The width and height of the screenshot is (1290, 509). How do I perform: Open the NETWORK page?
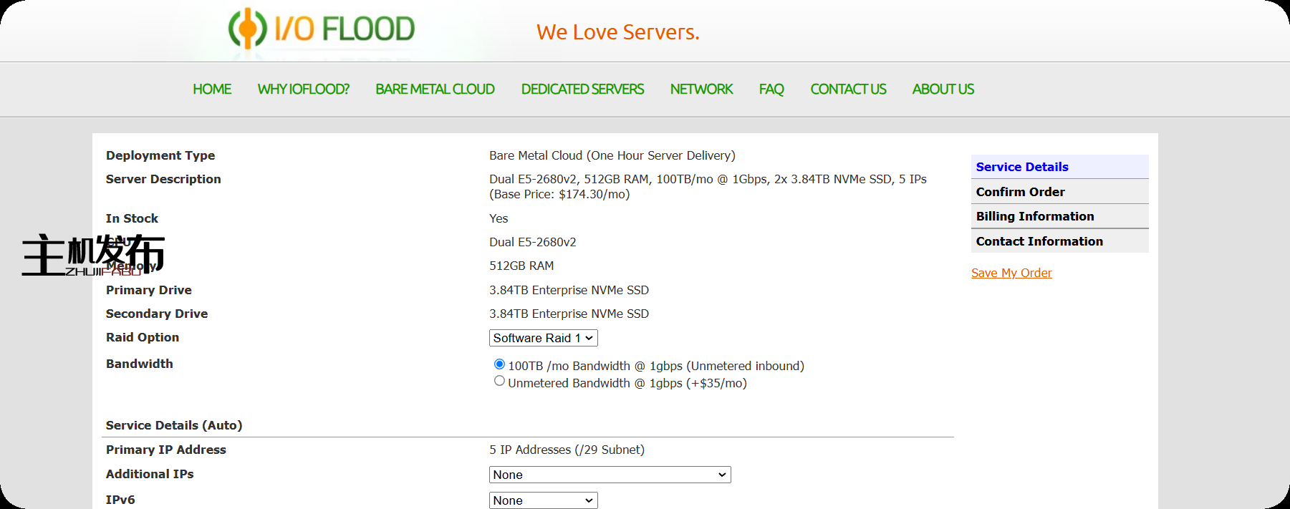click(701, 89)
